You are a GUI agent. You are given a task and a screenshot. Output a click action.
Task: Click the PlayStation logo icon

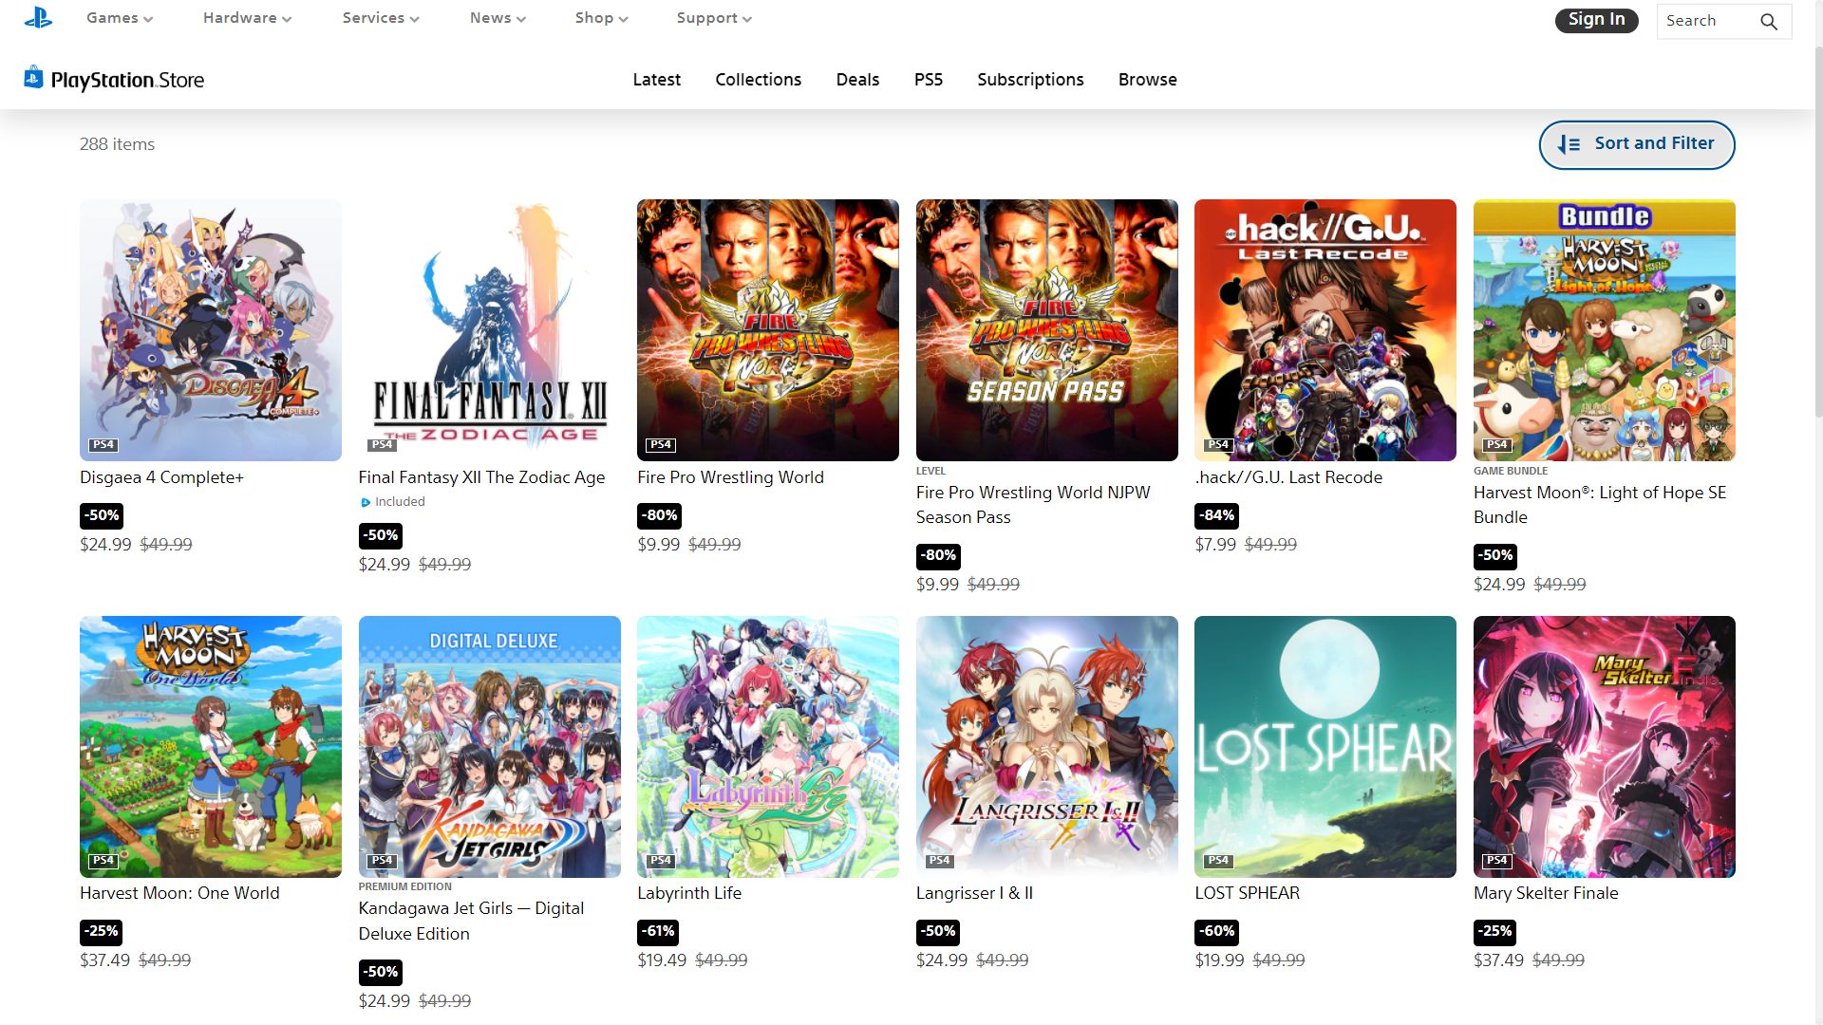point(38,18)
